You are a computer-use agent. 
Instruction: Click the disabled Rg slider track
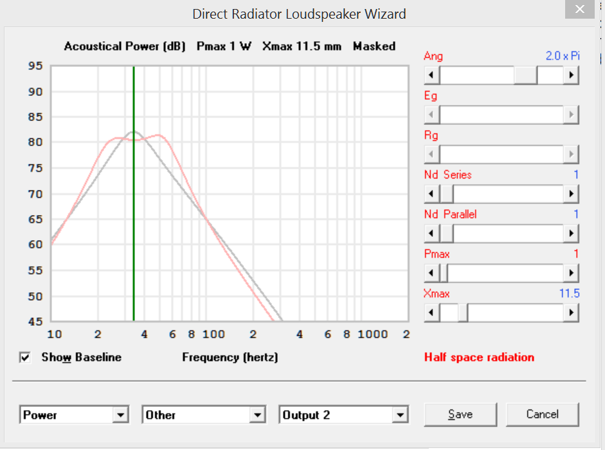tap(501, 154)
